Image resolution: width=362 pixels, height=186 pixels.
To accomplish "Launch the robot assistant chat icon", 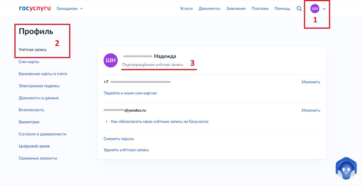I will [x=346, y=168].
